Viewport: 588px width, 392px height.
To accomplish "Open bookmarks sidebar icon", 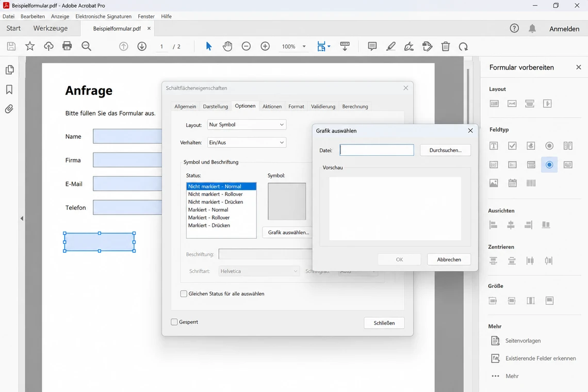I will [9, 89].
